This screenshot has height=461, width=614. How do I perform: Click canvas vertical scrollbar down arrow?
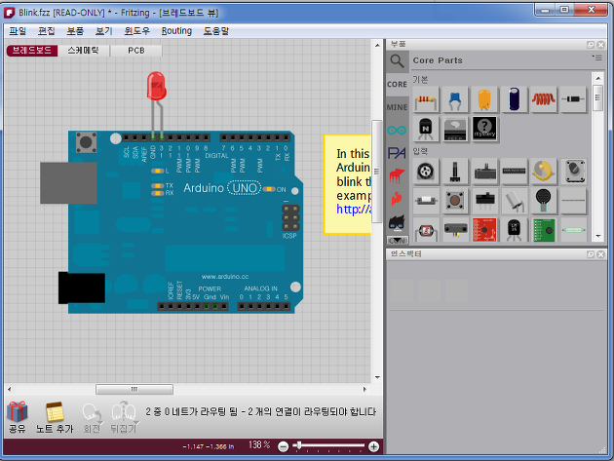(377, 377)
